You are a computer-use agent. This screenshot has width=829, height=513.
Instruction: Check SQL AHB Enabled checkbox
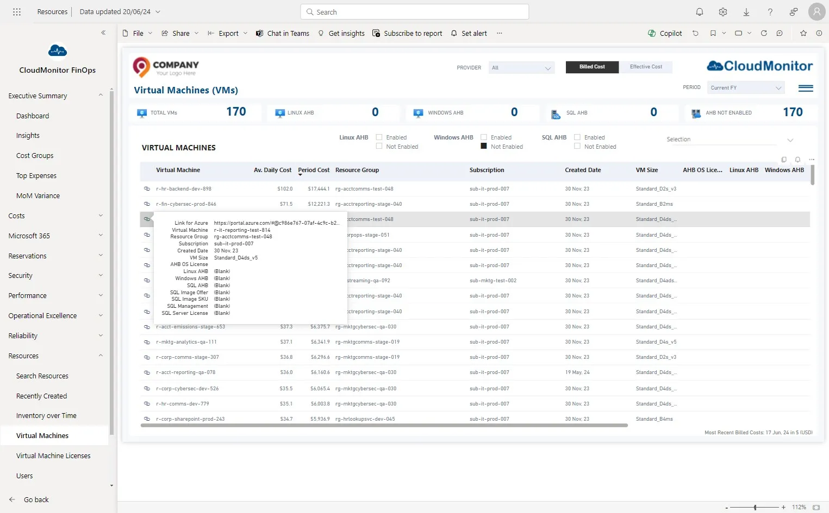pos(577,137)
